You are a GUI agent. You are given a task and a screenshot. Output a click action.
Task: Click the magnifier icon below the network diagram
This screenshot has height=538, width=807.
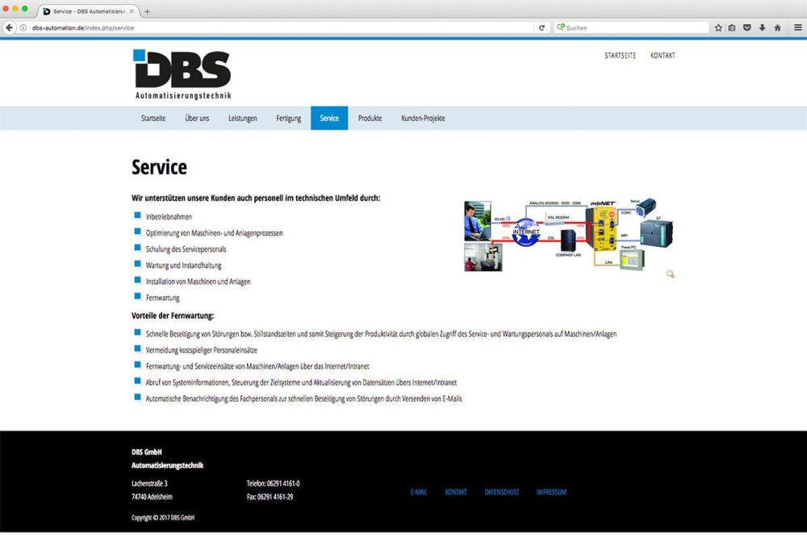tap(670, 275)
